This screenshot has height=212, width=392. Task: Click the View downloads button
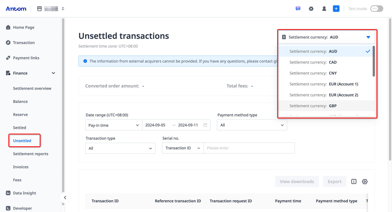297,181
